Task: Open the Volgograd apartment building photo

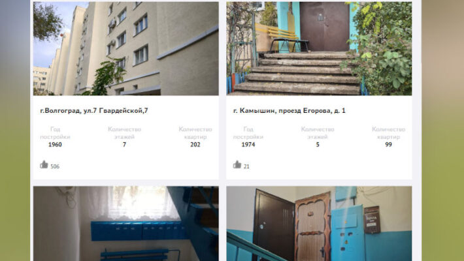Action: (x=126, y=48)
